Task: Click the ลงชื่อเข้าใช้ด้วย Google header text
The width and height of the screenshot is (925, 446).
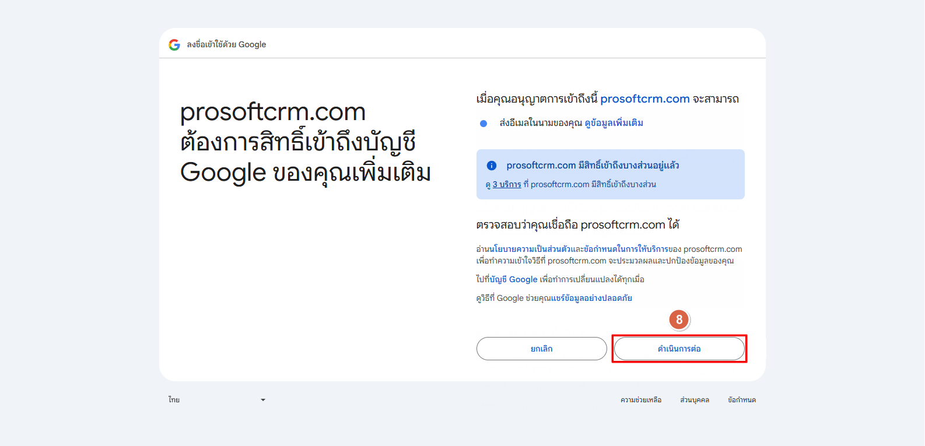Action: [x=226, y=45]
